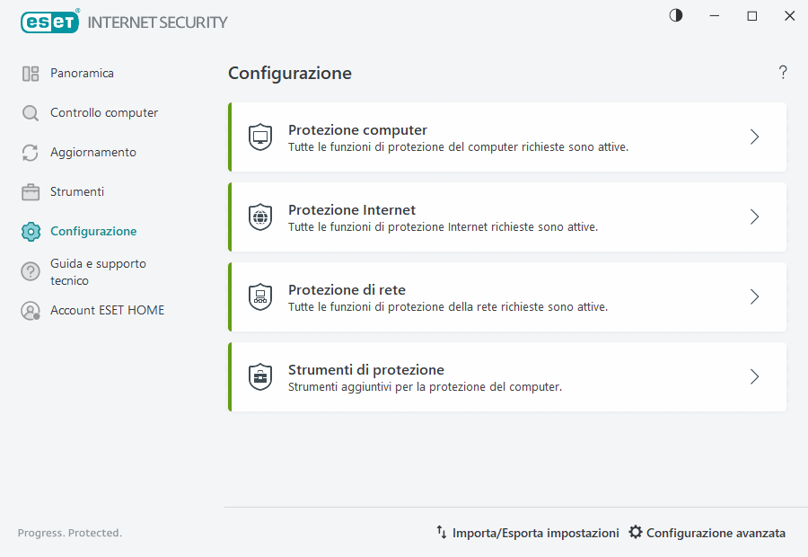Click the Aggiornamento refresh icon
The height and width of the screenshot is (557, 808).
(30, 152)
